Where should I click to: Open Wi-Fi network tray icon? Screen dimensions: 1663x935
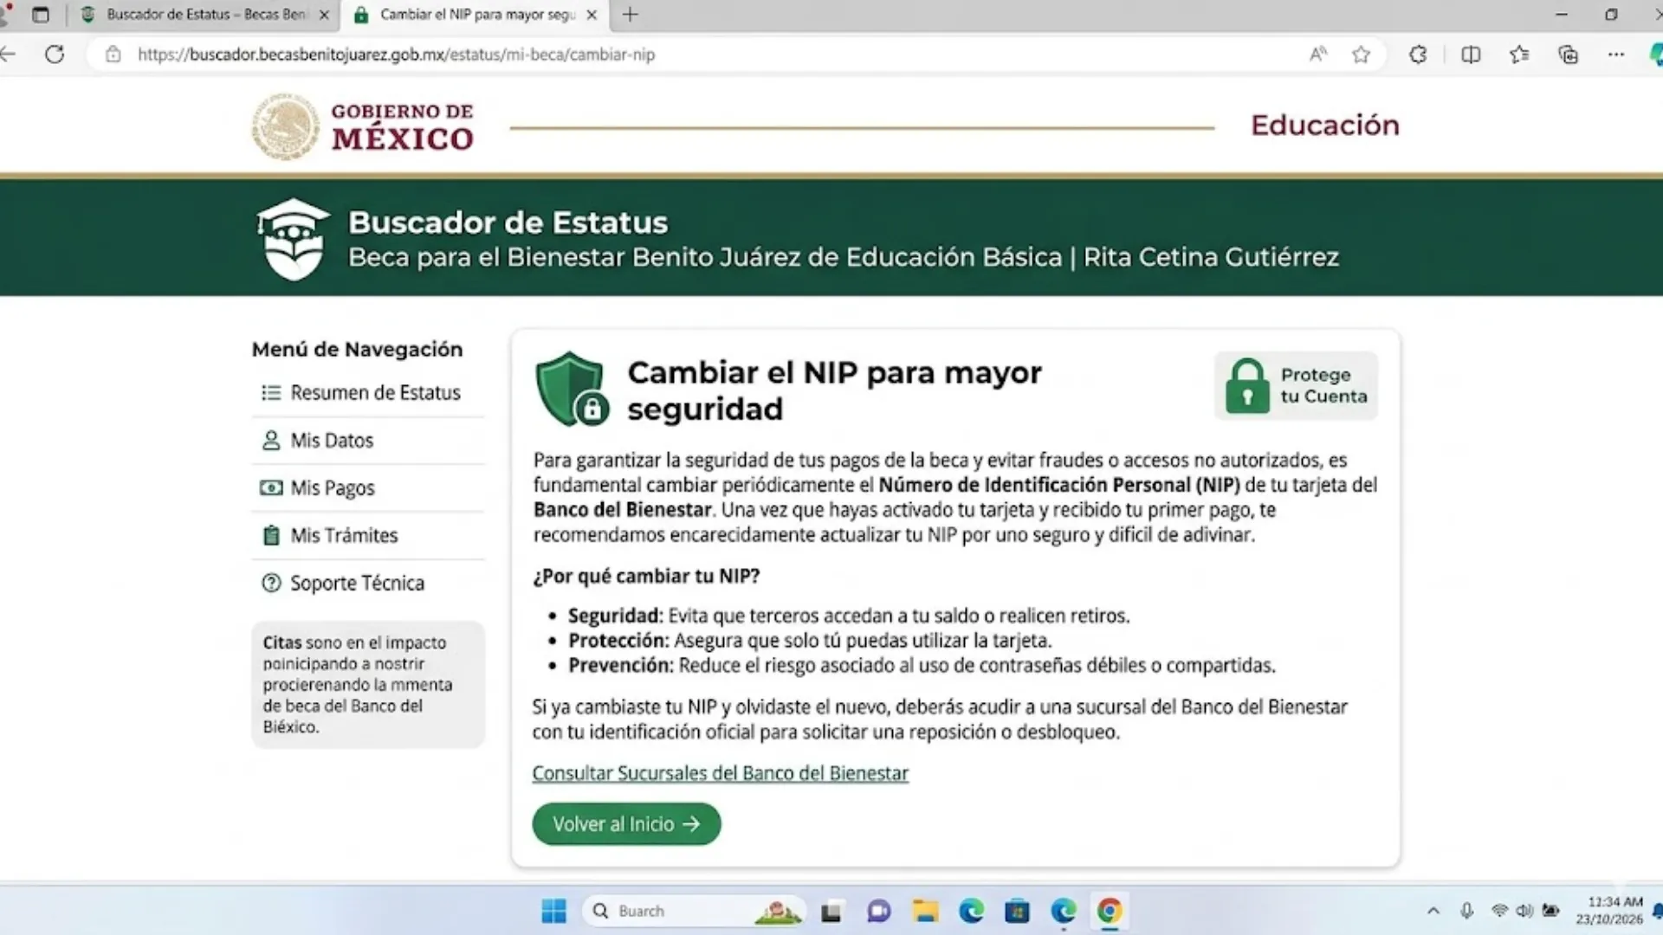tap(1500, 911)
